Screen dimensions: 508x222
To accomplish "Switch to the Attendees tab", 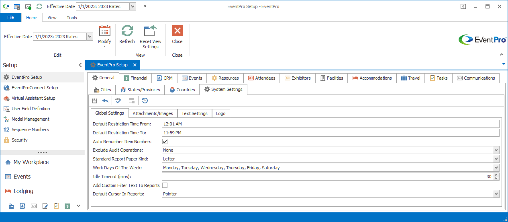I will 262,78.
